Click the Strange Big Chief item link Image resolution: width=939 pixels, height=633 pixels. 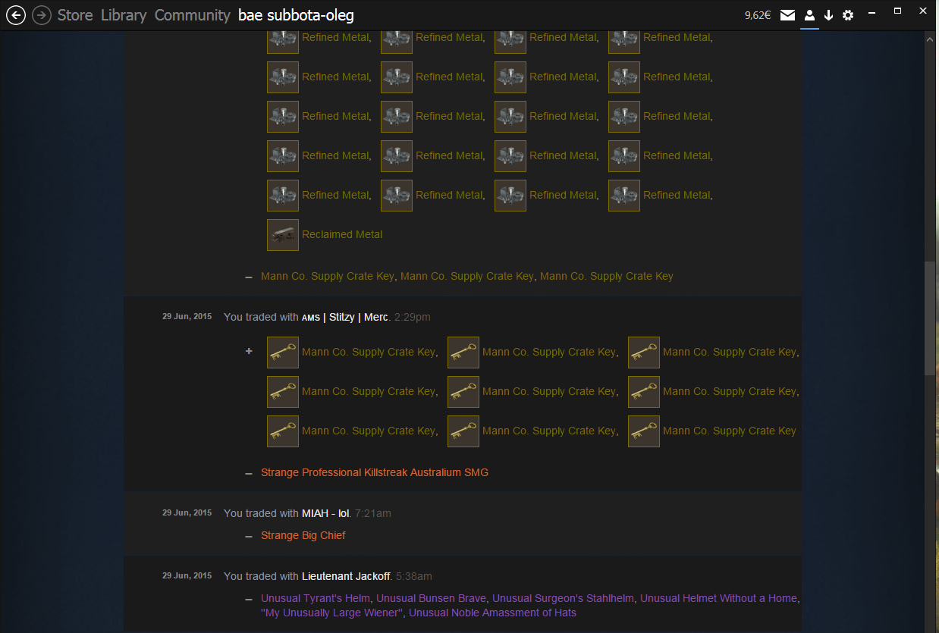tap(303, 535)
